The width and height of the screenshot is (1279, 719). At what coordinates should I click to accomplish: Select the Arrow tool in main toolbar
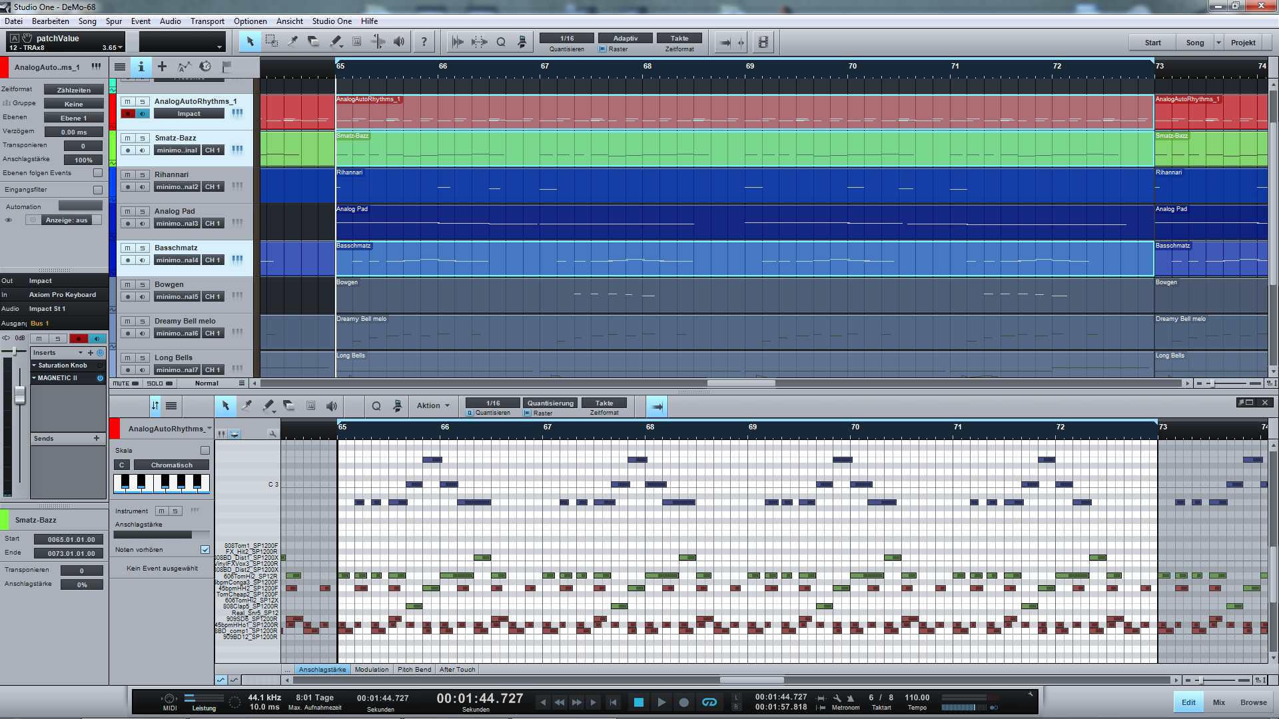(x=250, y=42)
